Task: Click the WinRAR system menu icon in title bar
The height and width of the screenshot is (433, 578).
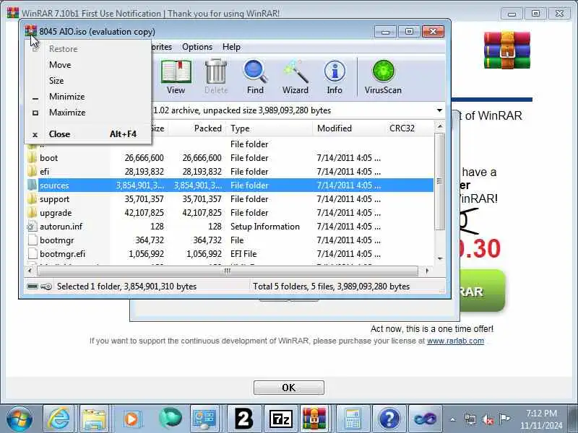Action: click(30, 31)
